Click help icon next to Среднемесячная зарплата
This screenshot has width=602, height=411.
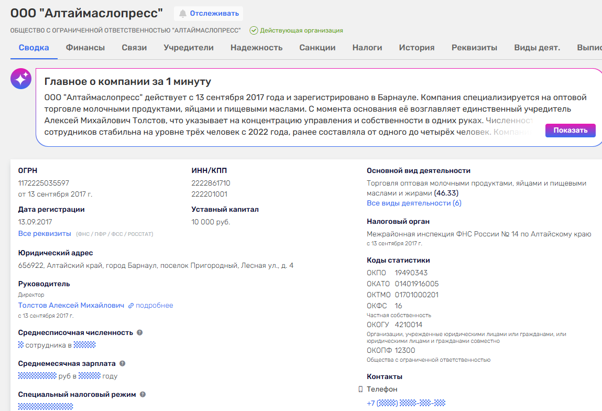click(x=122, y=363)
